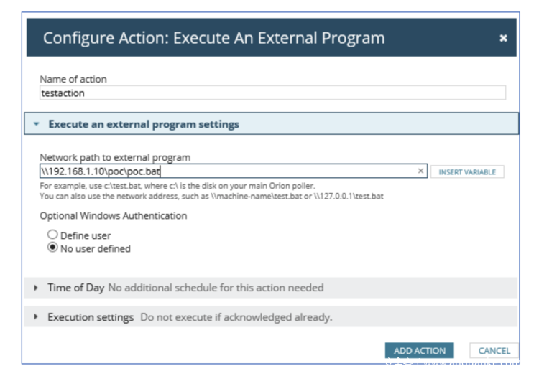Click the Define user option label
This screenshot has height=376, width=539.
(86, 235)
